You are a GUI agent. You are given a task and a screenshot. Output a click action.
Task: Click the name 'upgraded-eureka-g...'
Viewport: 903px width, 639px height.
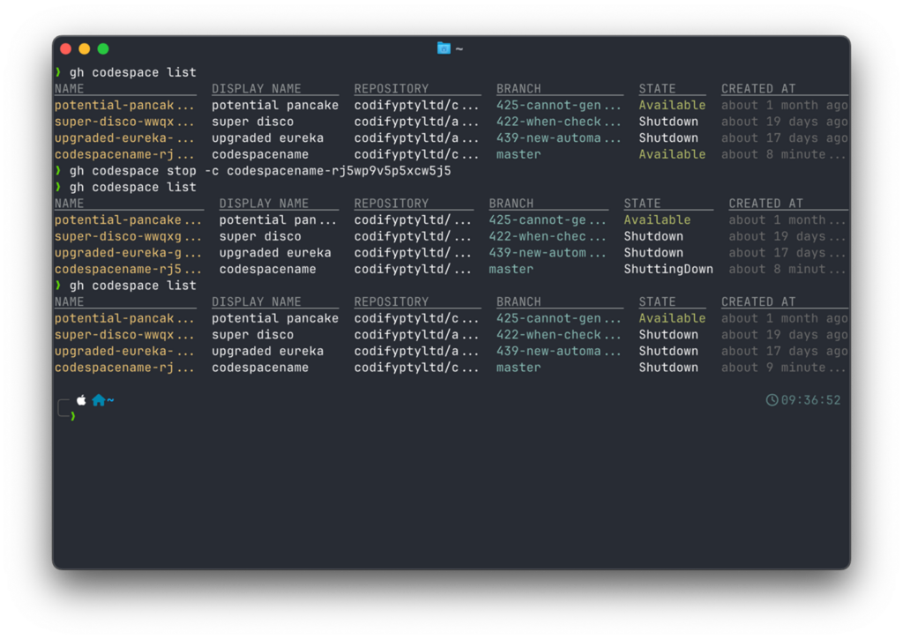(128, 253)
